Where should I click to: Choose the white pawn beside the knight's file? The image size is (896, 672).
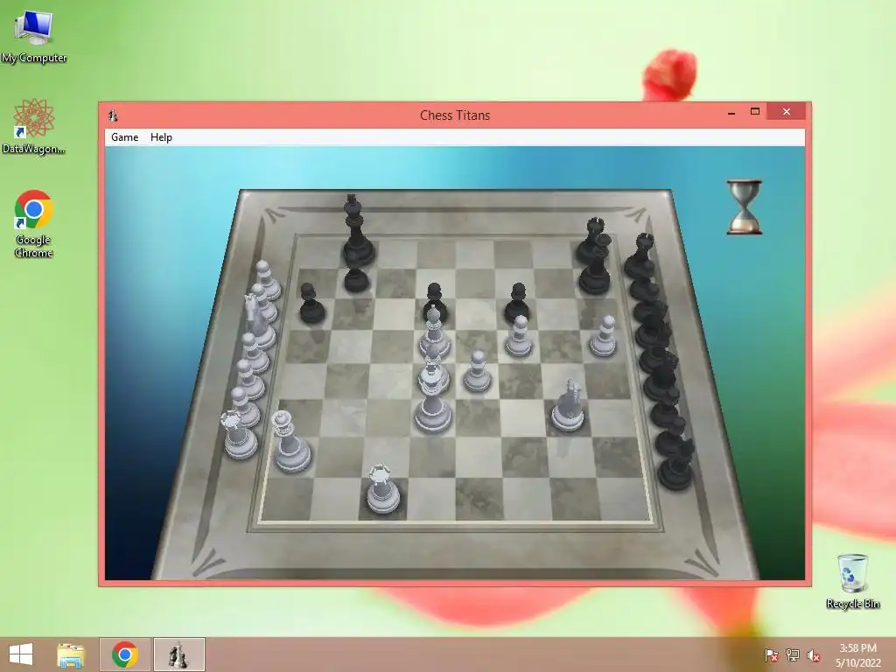pyautogui.click(x=519, y=336)
